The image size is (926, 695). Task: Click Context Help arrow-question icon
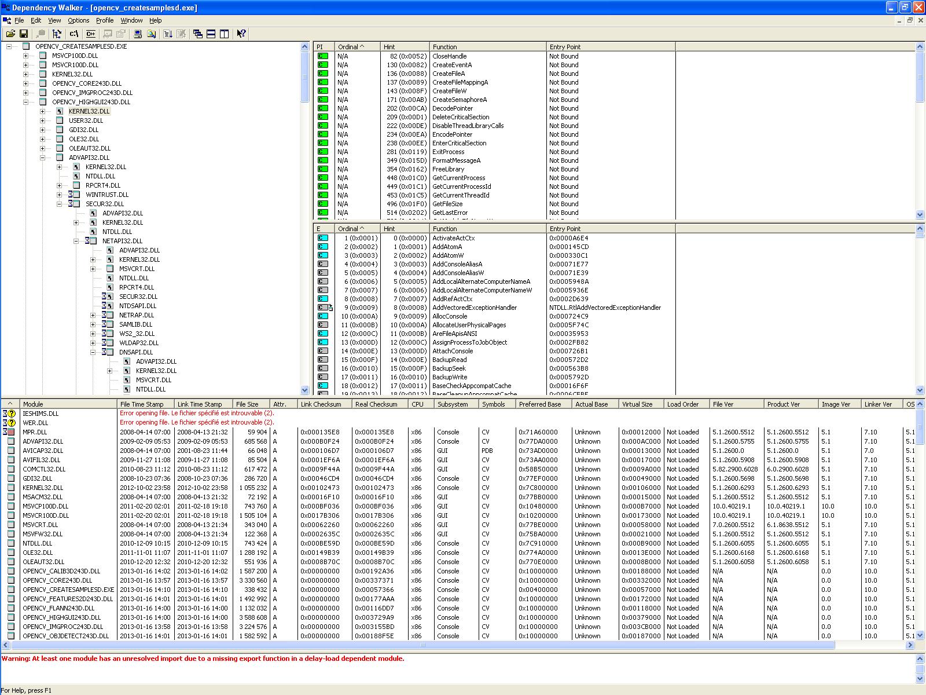click(x=241, y=34)
